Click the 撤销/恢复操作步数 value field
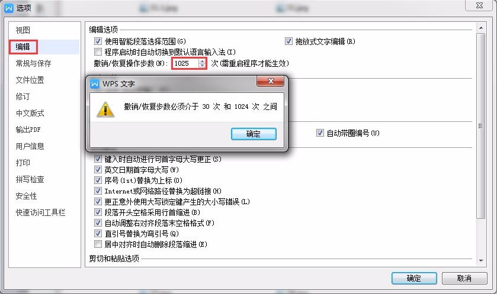This screenshot has width=497, height=294. [186, 63]
